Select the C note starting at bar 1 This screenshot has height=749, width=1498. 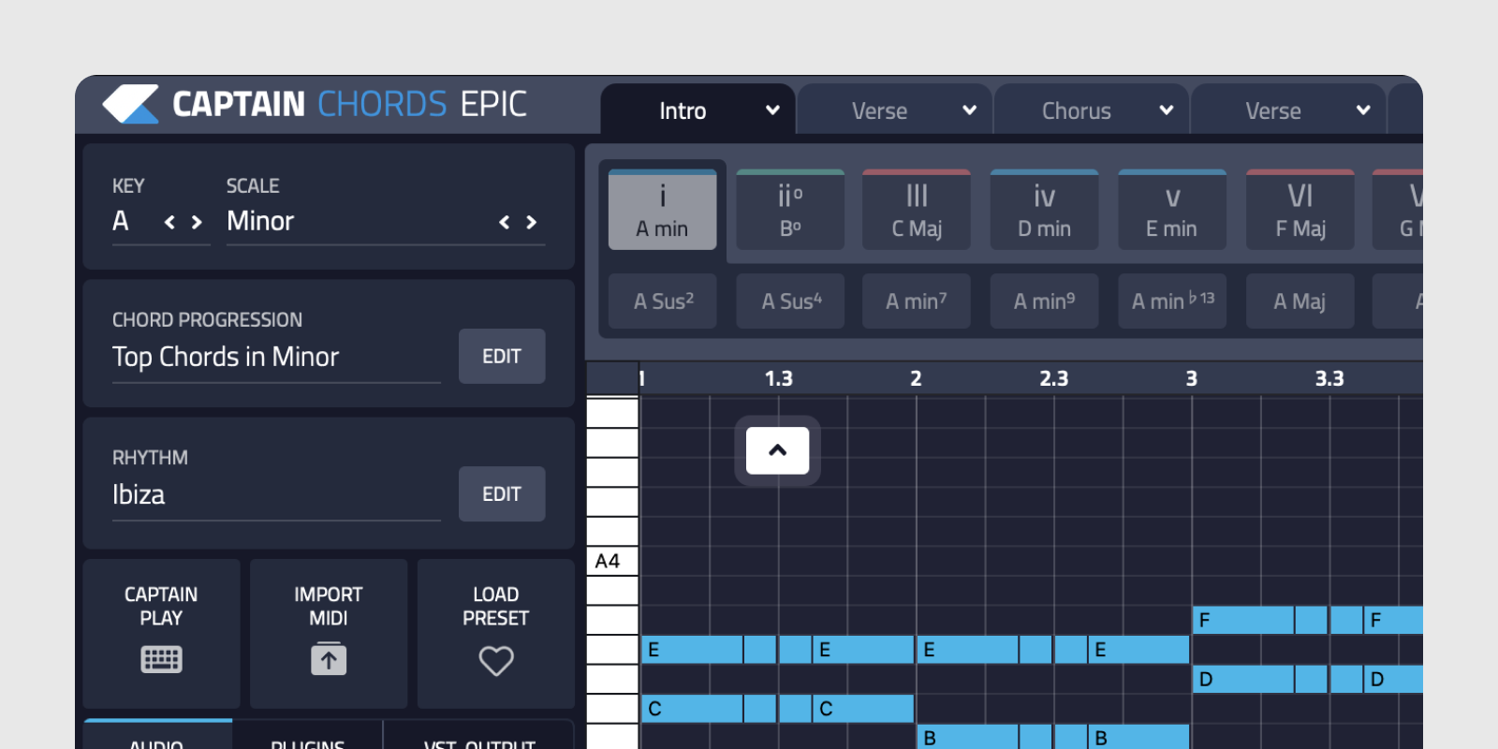(x=692, y=709)
